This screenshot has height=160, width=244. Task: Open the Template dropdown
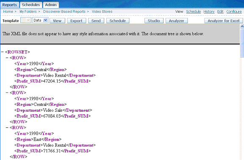click(26, 20)
